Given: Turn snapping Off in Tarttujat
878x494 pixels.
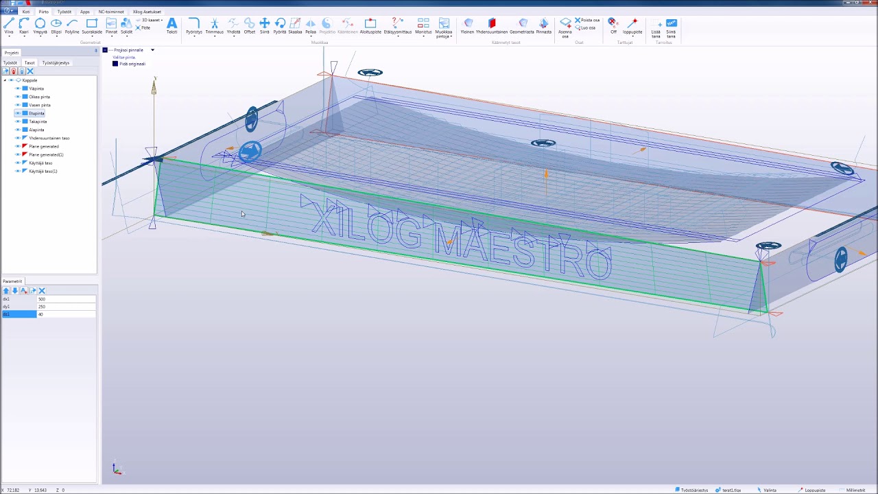Looking at the screenshot, I should click(x=613, y=26).
